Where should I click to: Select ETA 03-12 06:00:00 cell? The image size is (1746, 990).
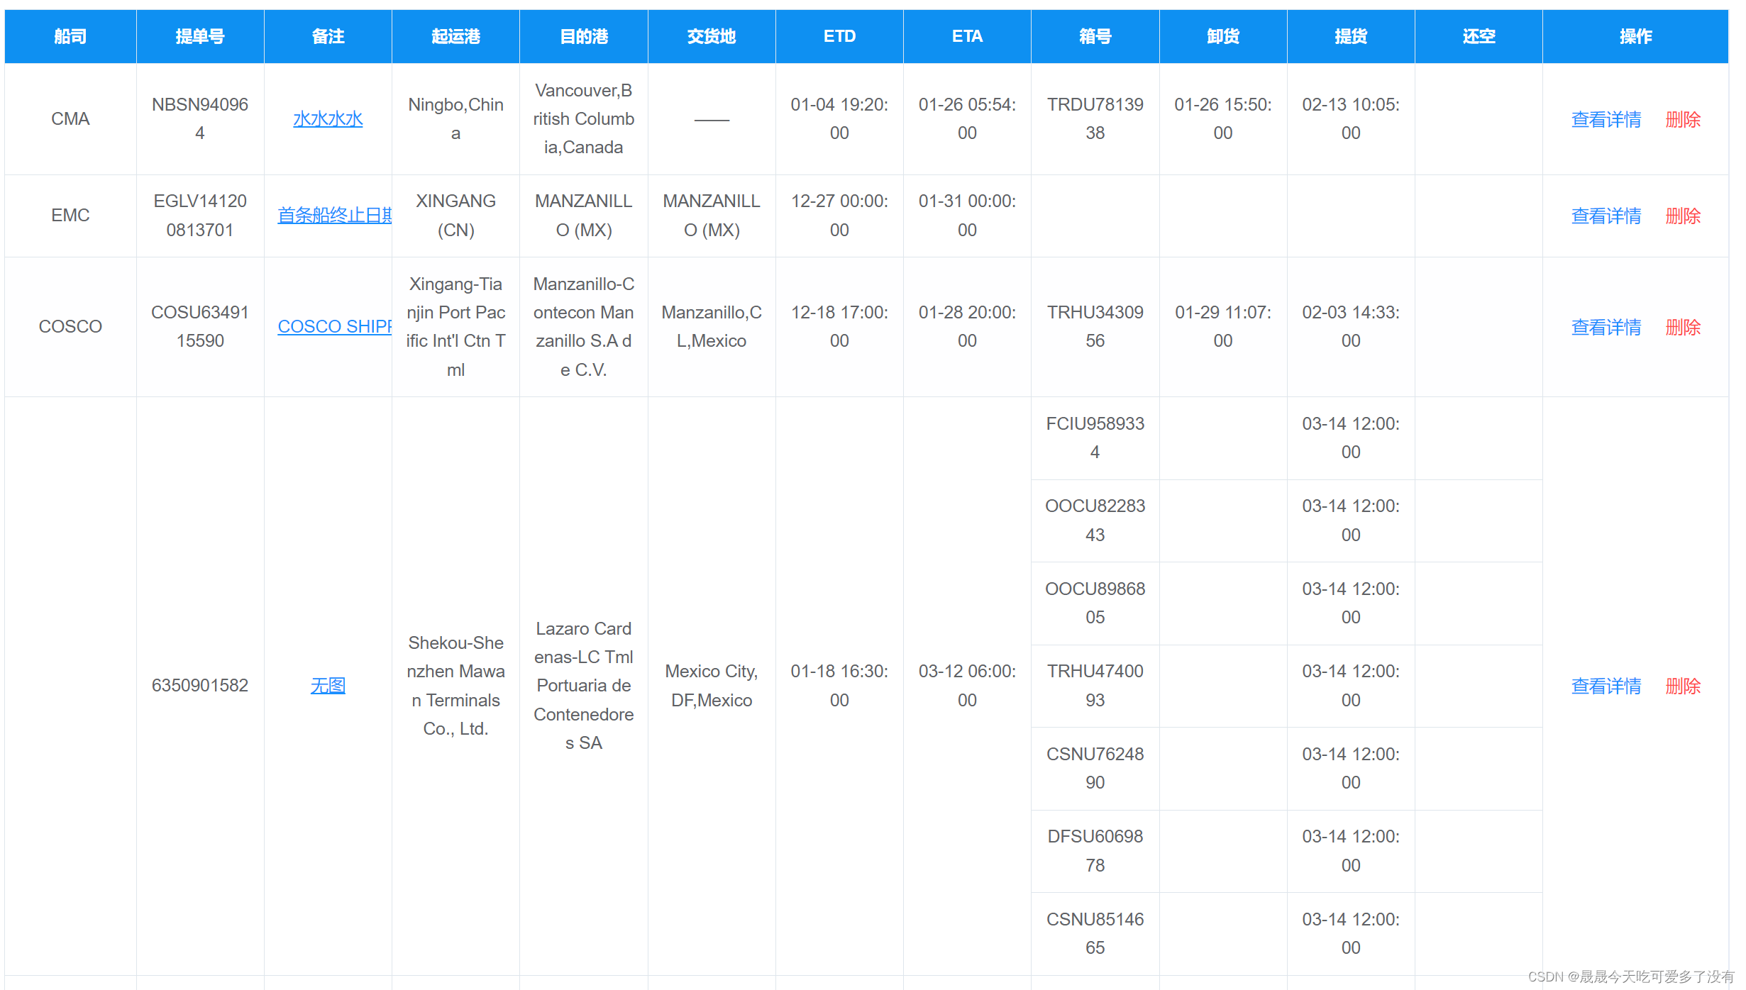(967, 685)
